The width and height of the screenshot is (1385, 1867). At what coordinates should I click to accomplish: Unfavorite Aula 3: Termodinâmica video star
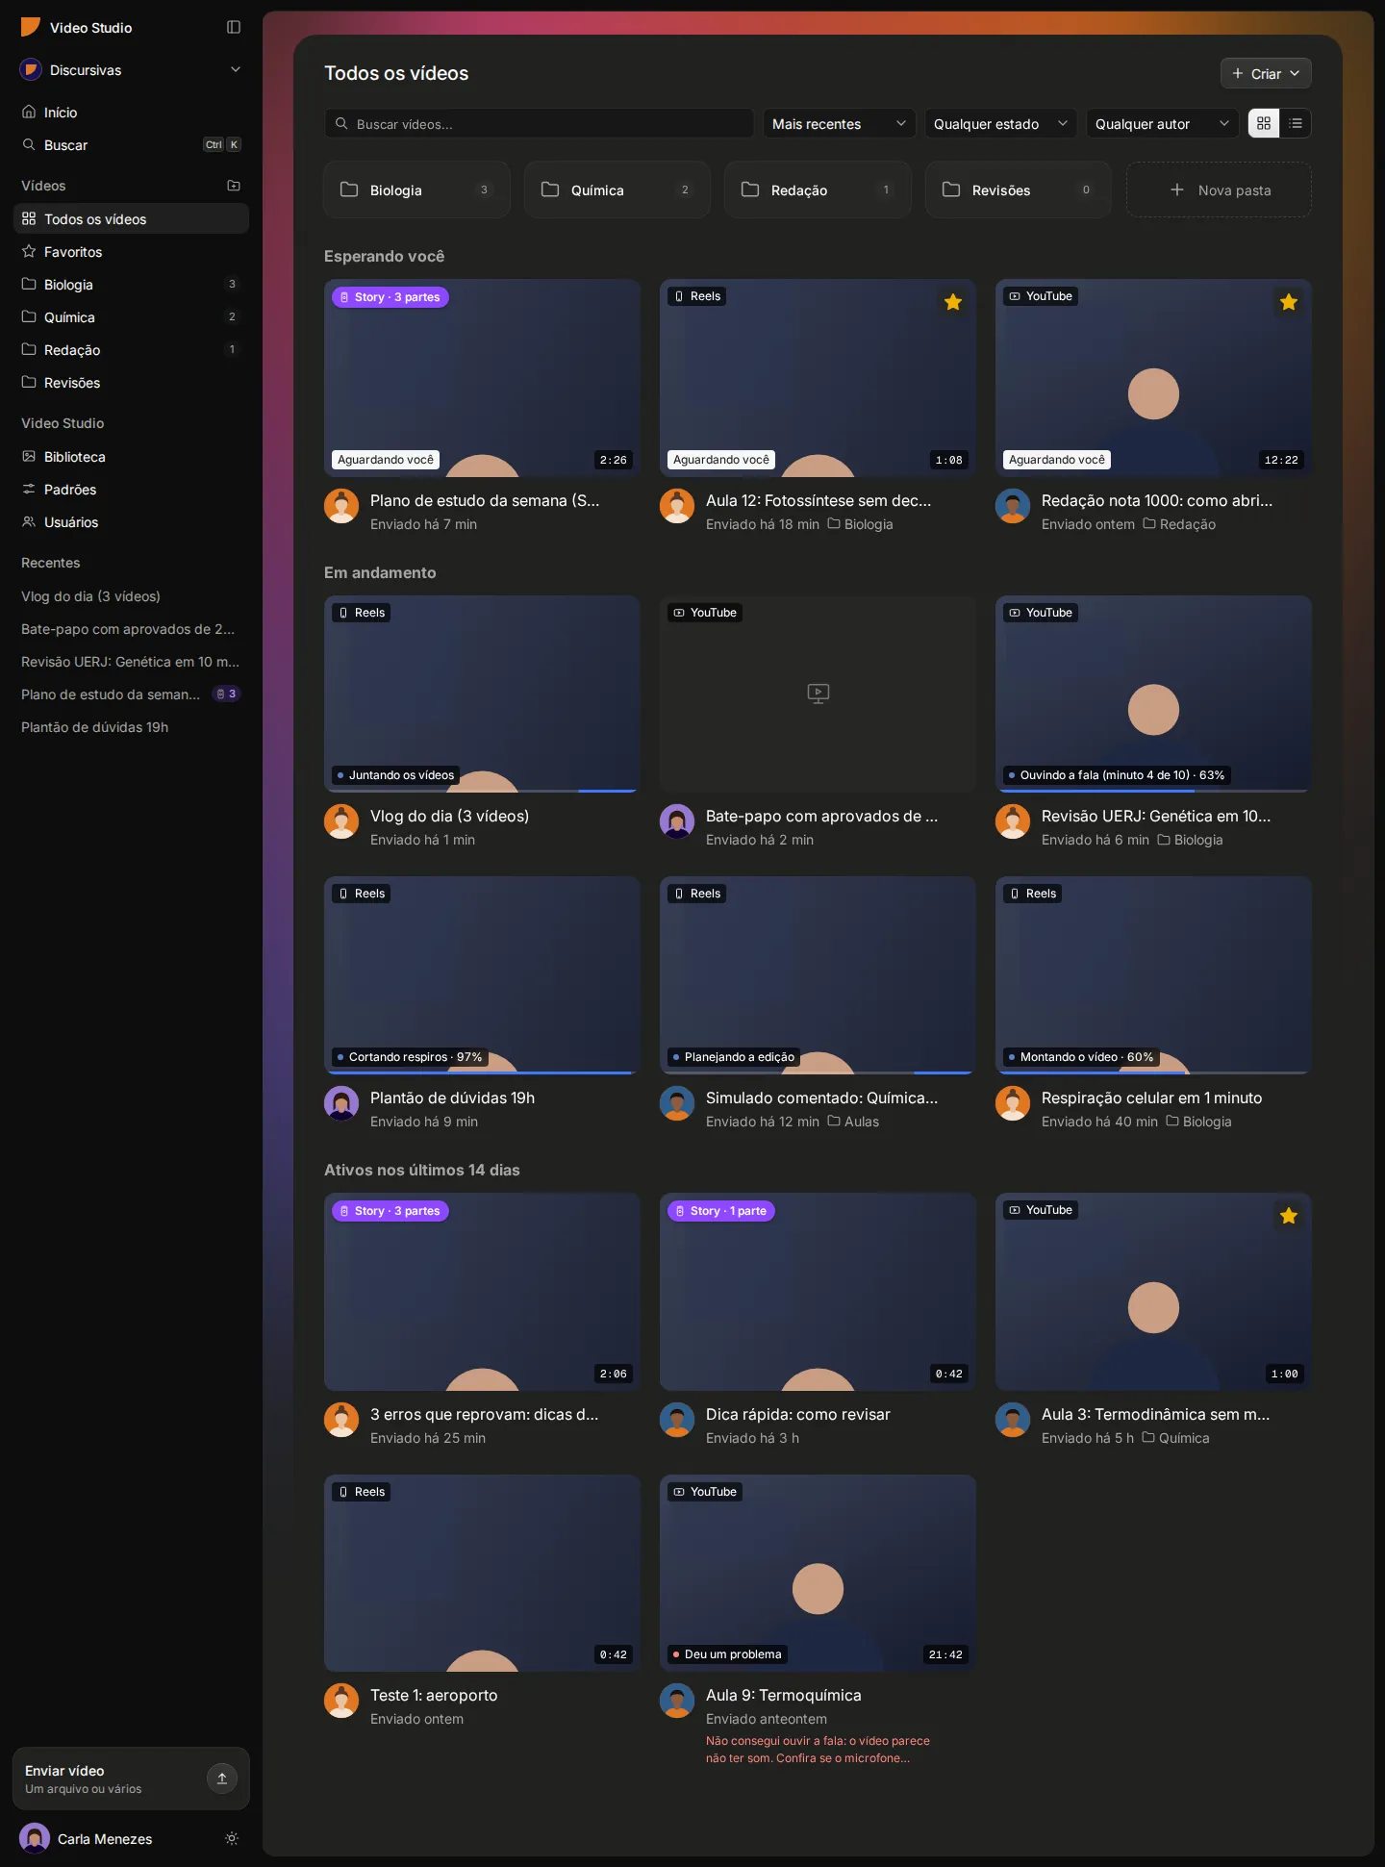click(1289, 1216)
